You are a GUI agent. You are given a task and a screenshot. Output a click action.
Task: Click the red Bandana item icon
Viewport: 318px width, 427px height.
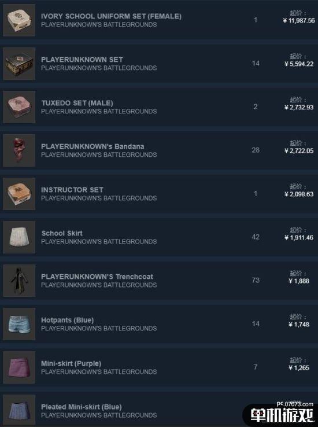click(19, 150)
